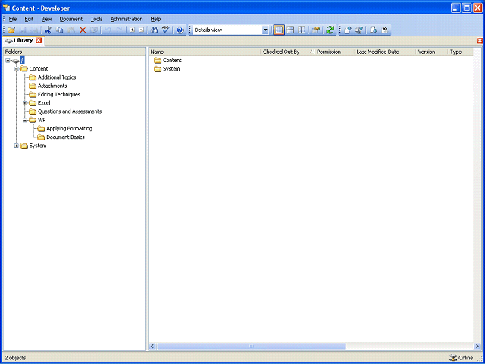Refresh the library with green arrows icon
This screenshot has height=364, width=485.
[x=330, y=30]
